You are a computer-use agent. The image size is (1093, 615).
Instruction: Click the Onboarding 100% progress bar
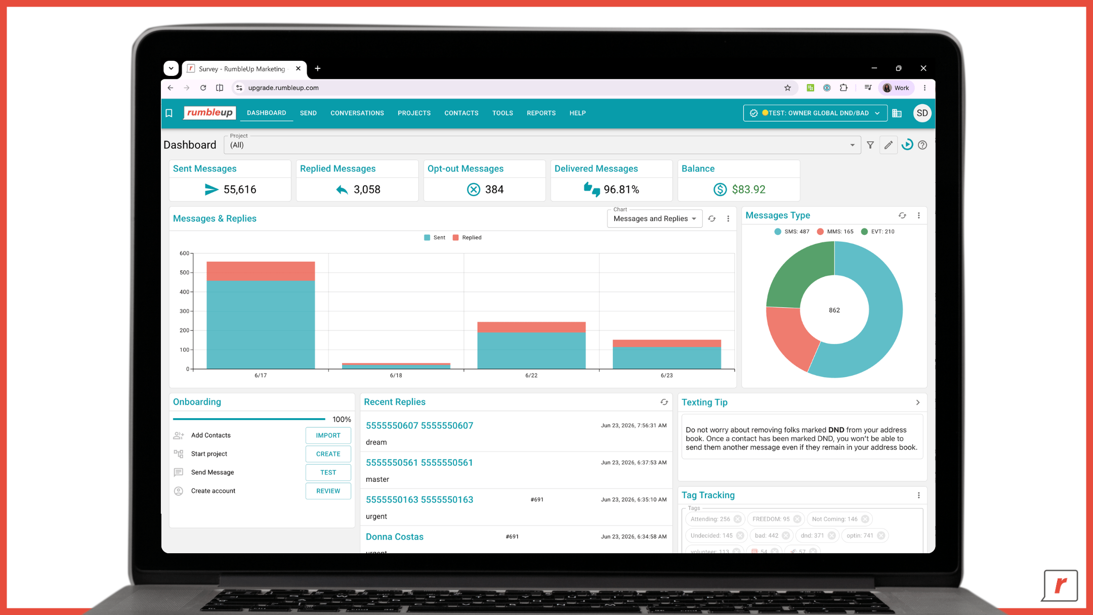point(249,419)
